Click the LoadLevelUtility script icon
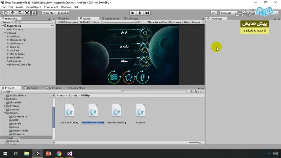This screenshot has width=281, height=158. (69, 110)
